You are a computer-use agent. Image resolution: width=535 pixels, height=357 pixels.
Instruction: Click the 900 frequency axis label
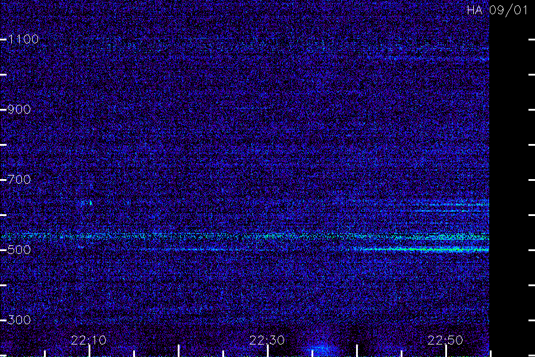(19, 109)
